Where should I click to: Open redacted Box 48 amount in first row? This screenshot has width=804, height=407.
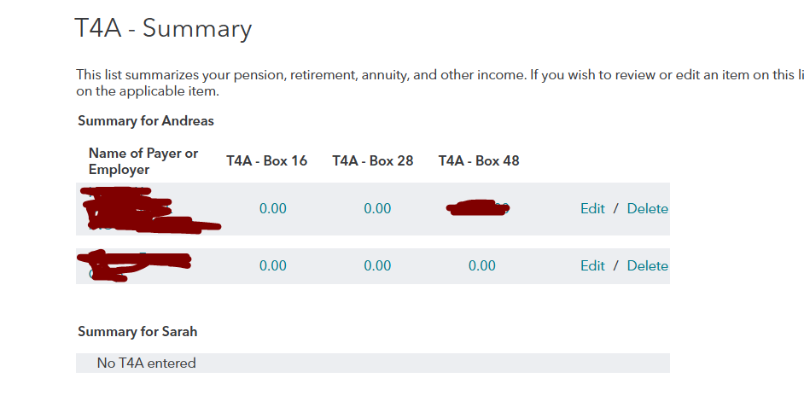point(478,208)
